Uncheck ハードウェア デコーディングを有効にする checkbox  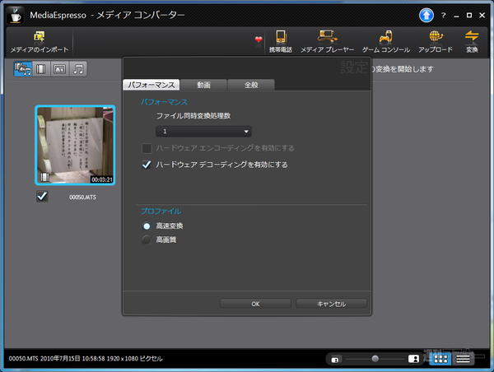pyautogui.click(x=147, y=165)
